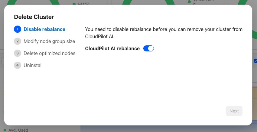
Task: Select the Modify node group size step
Action: (49, 41)
